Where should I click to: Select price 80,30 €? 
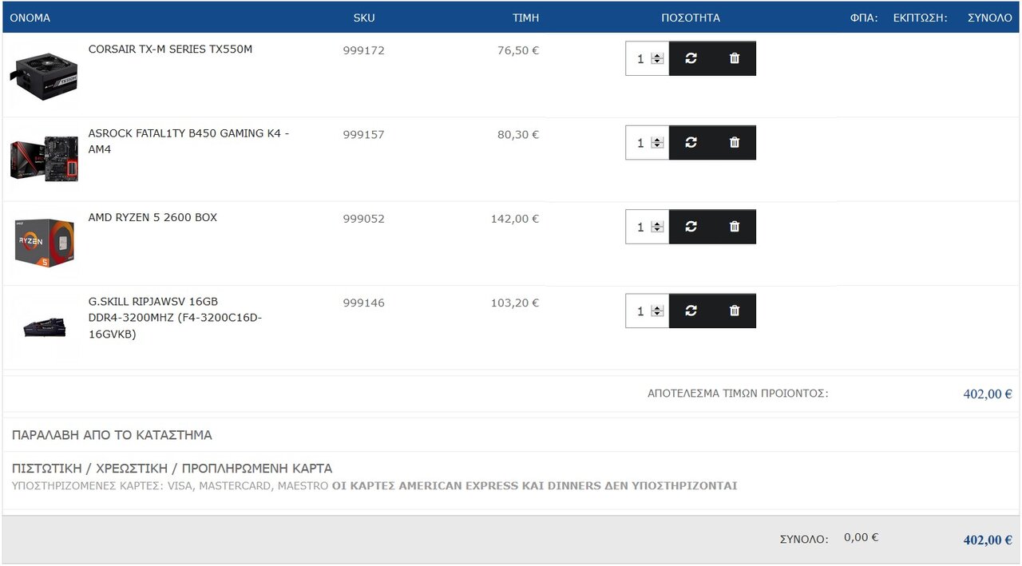tap(518, 135)
